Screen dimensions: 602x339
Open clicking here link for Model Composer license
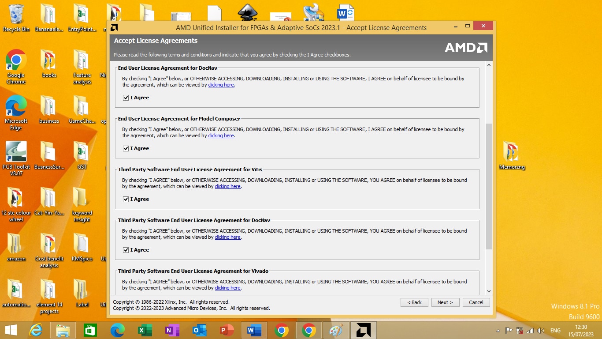click(221, 136)
